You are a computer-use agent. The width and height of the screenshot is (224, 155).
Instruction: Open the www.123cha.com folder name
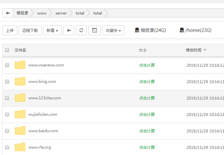[45, 98]
